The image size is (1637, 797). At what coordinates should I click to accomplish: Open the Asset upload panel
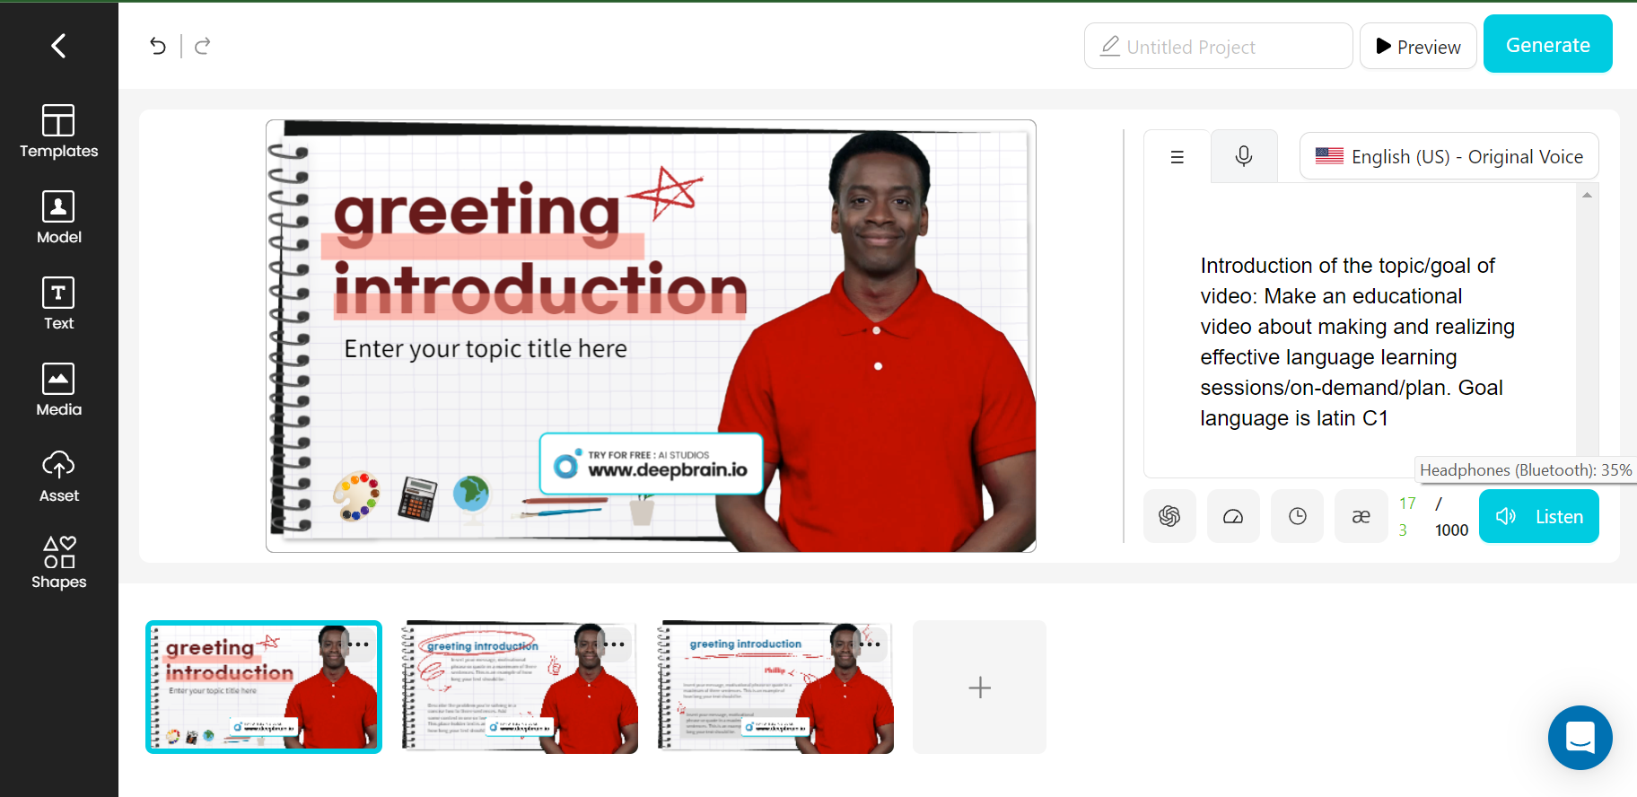click(x=59, y=476)
